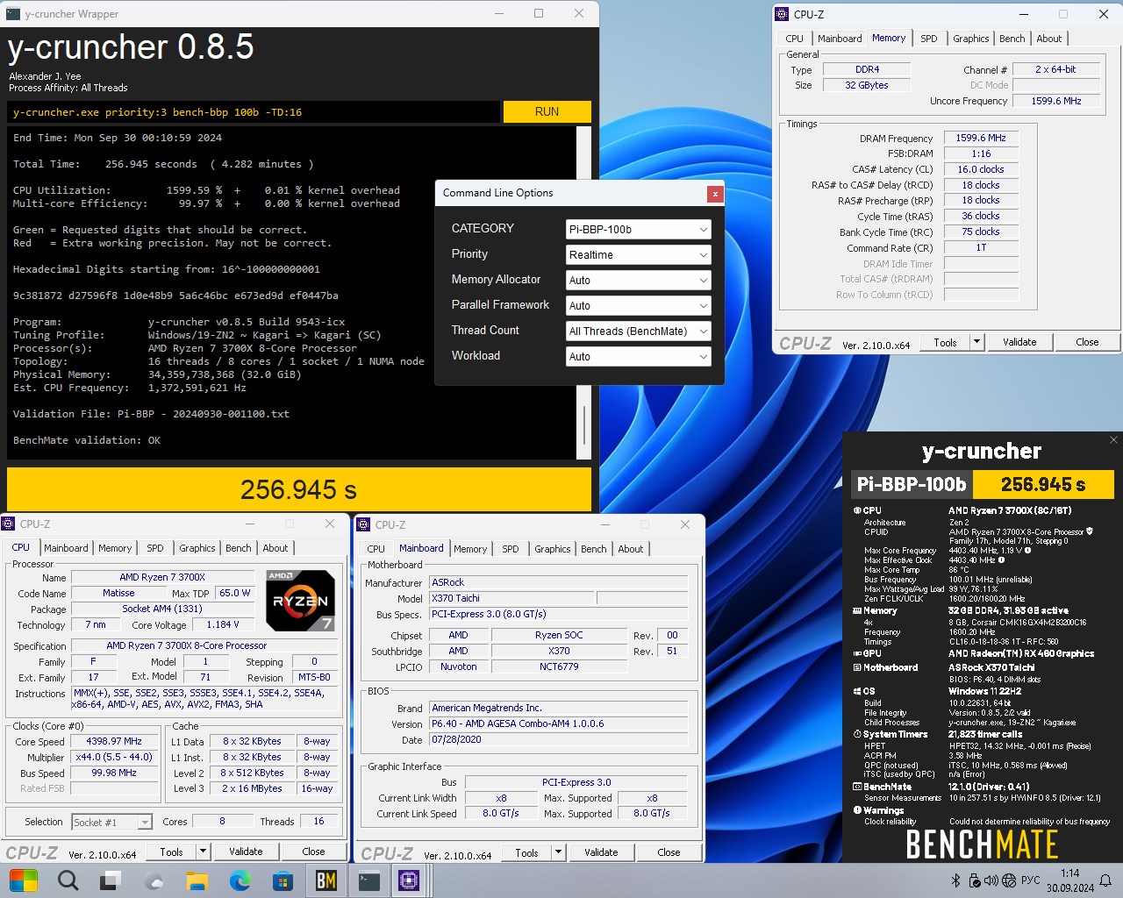Open File Explorer from taskbar

[x=197, y=880]
